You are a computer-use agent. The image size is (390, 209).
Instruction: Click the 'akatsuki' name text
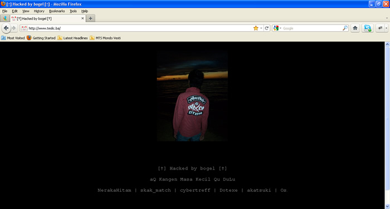point(259,190)
